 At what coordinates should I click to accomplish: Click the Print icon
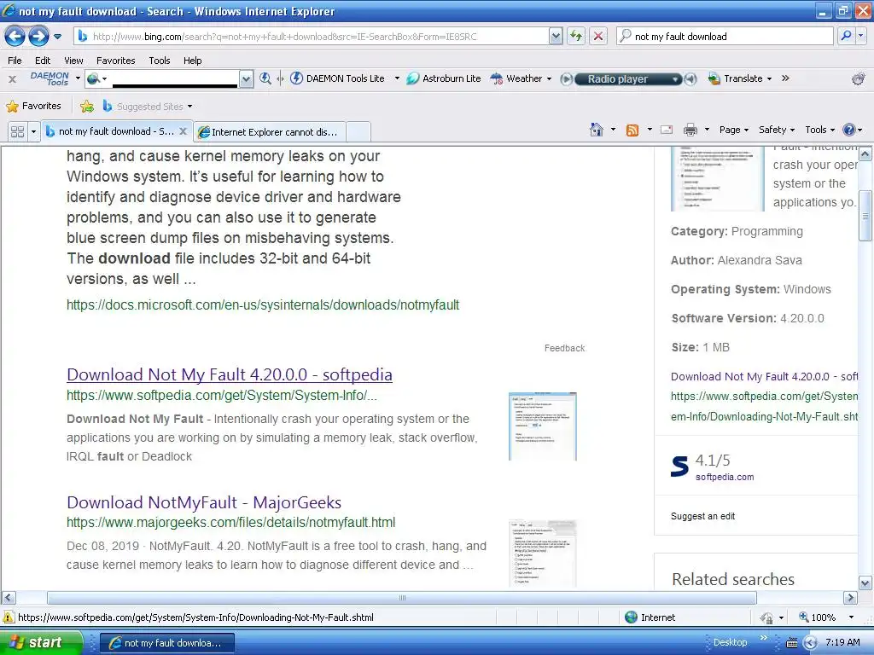point(690,130)
